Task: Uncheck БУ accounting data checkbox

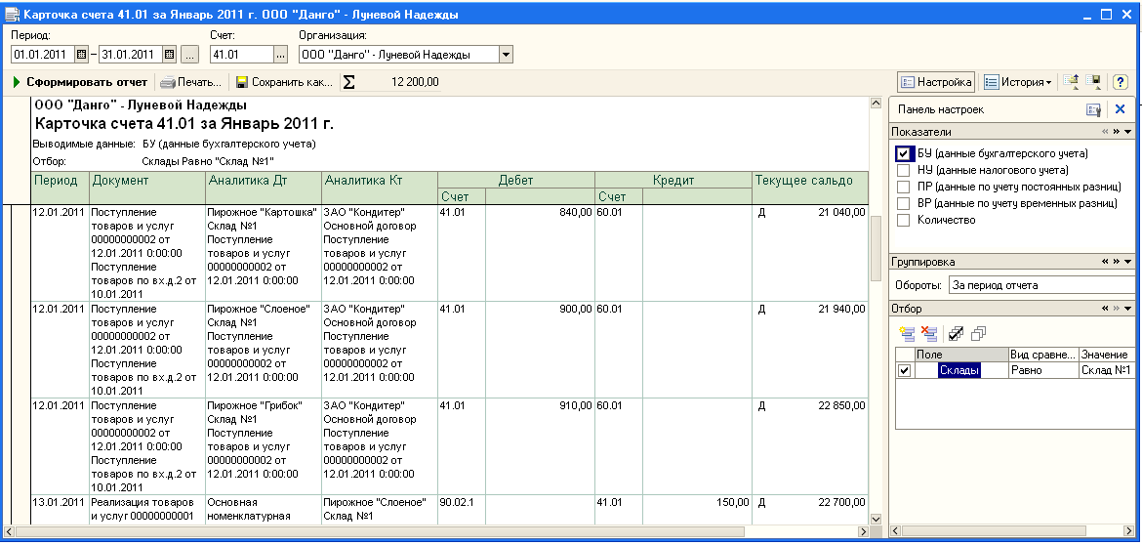Action: click(x=903, y=153)
